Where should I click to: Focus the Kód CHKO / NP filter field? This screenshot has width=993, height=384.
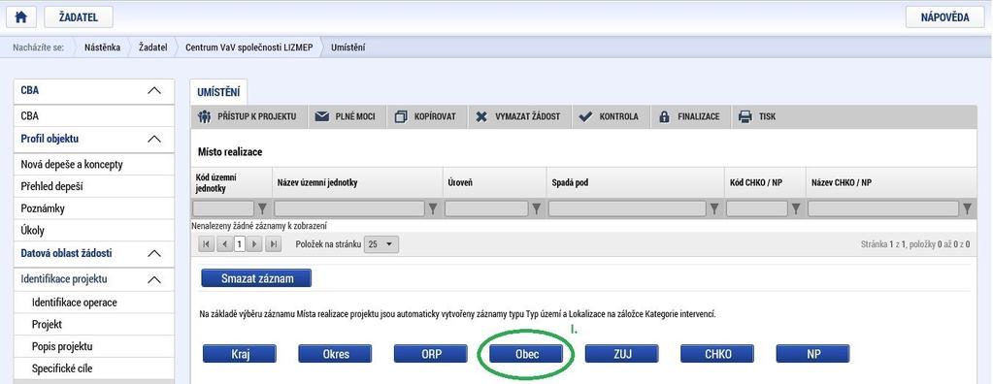(757, 208)
